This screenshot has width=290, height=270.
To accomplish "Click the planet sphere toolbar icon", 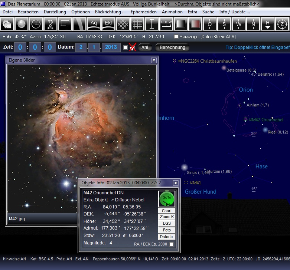I will coord(21,24).
